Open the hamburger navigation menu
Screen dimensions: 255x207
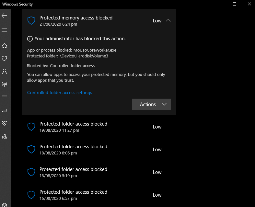click(x=5, y=30)
